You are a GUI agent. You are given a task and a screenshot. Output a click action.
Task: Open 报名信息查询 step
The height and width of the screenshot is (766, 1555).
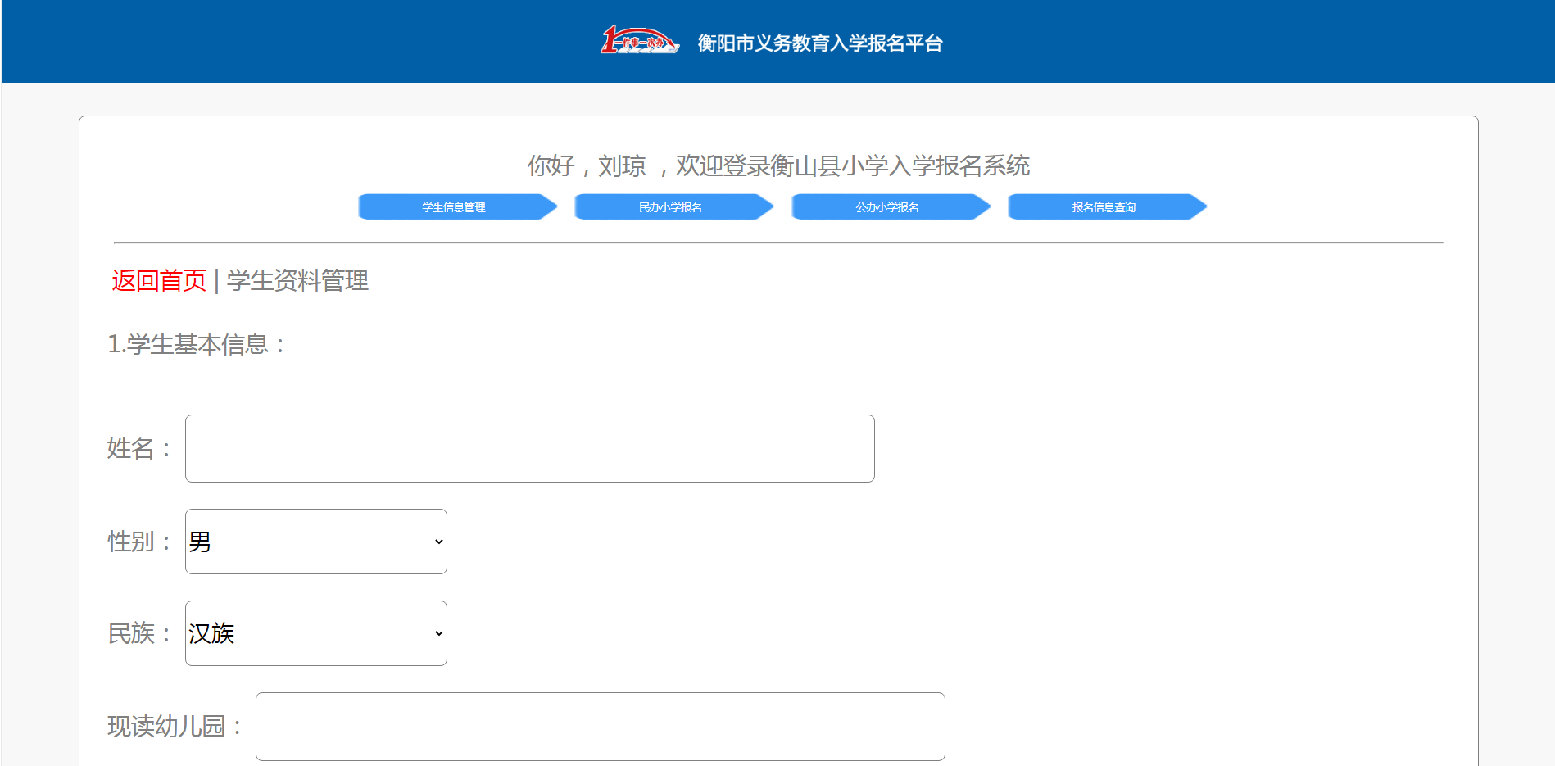(1104, 207)
